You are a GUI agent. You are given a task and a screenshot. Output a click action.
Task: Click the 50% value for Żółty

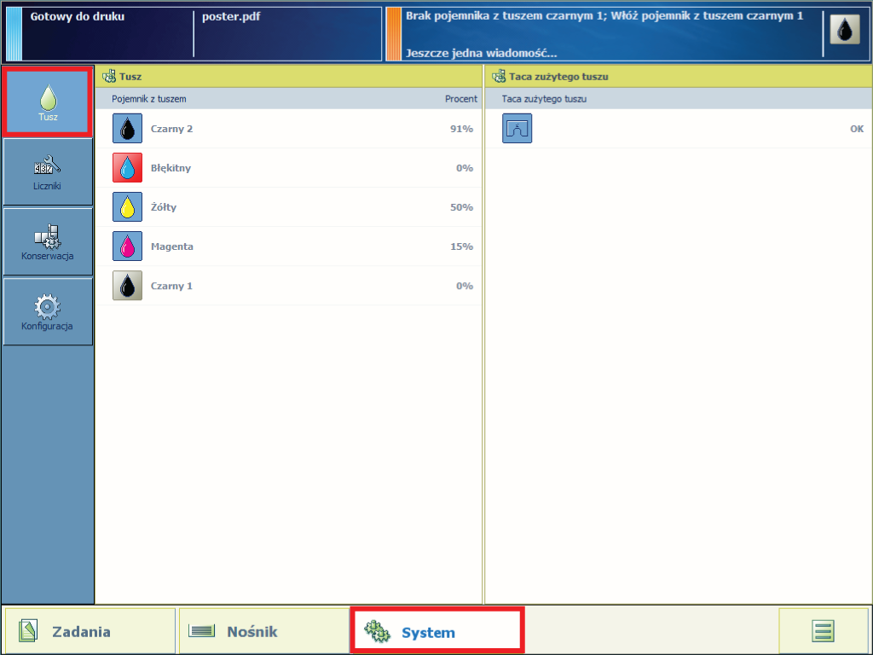point(461,207)
